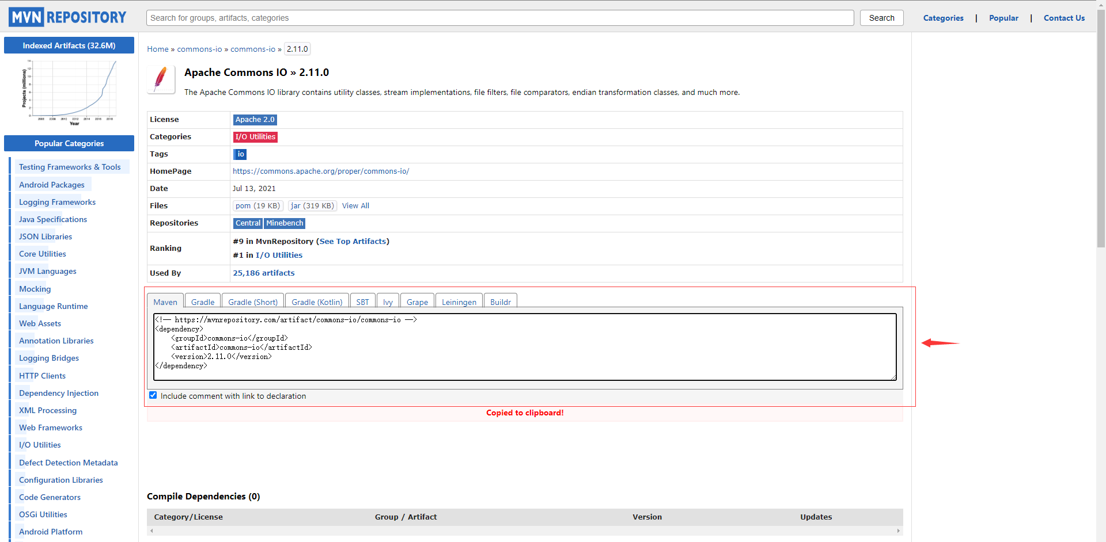Click the Search button
This screenshot has width=1106, height=542.
[x=882, y=18]
